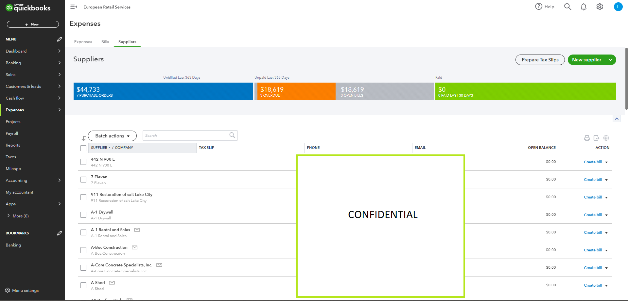
Task: Open Menu settings gear
Action: (8, 290)
